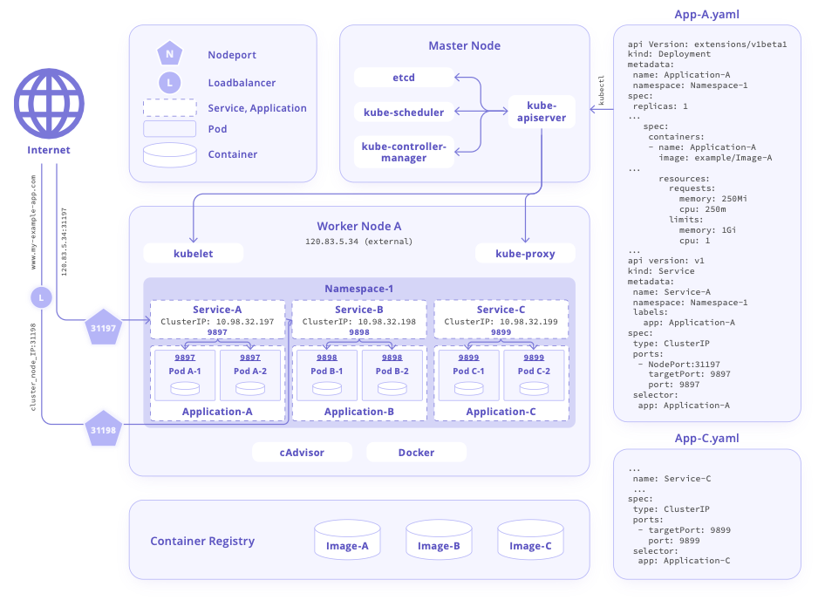Select the Docker box
The width and height of the screenshot is (825, 607).
tap(416, 453)
